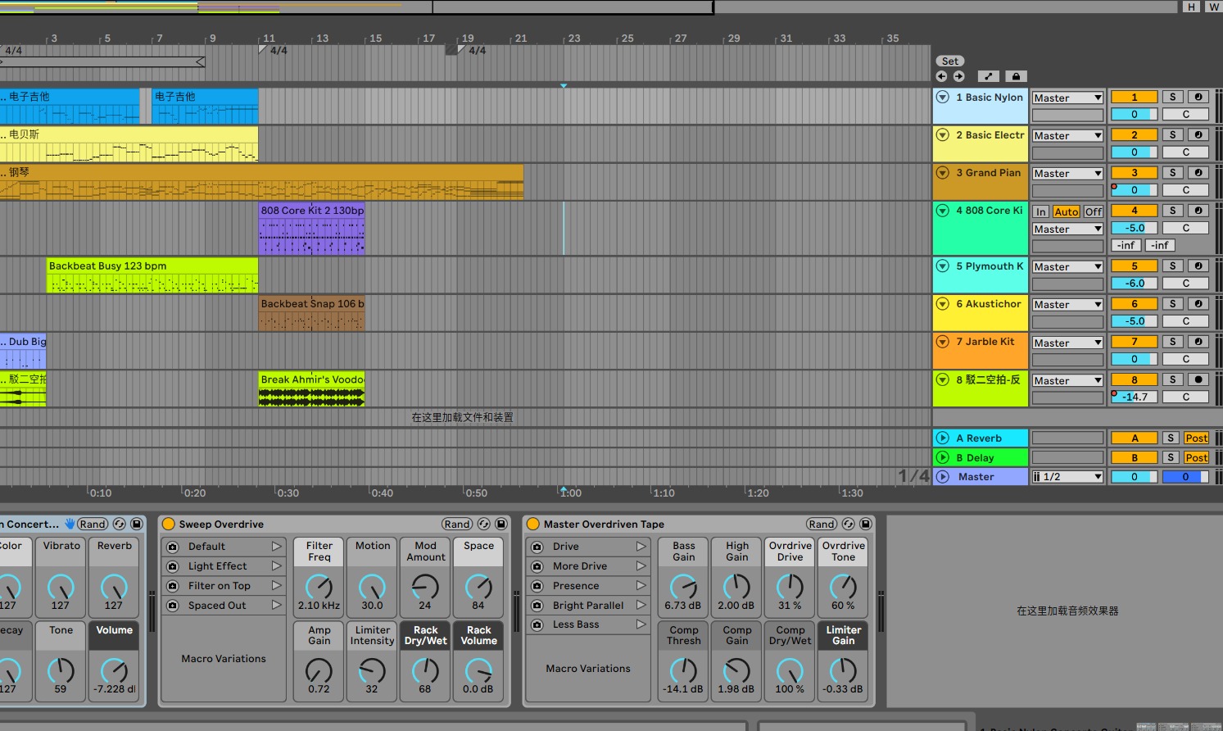This screenshot has height=731, width=1223.
Task: Toggle Sweep Overdrive device on/off
Action: [169, 524]
